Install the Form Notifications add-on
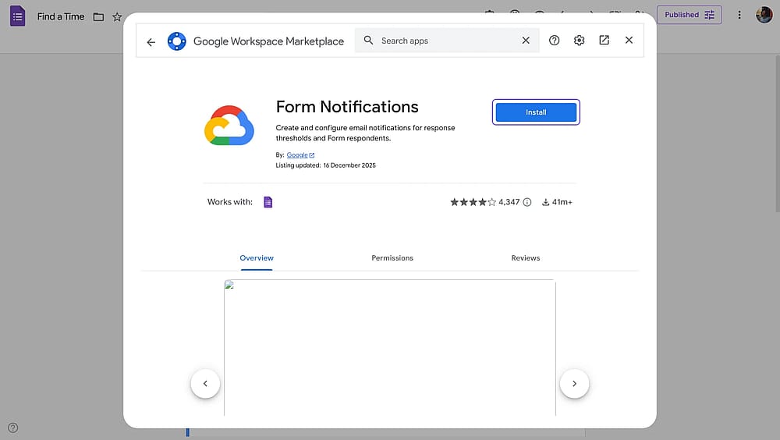This screenshot has width=780, height=440. tap(536, 112)
